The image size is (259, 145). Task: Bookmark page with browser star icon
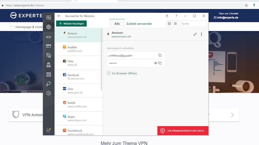point(246,5)
